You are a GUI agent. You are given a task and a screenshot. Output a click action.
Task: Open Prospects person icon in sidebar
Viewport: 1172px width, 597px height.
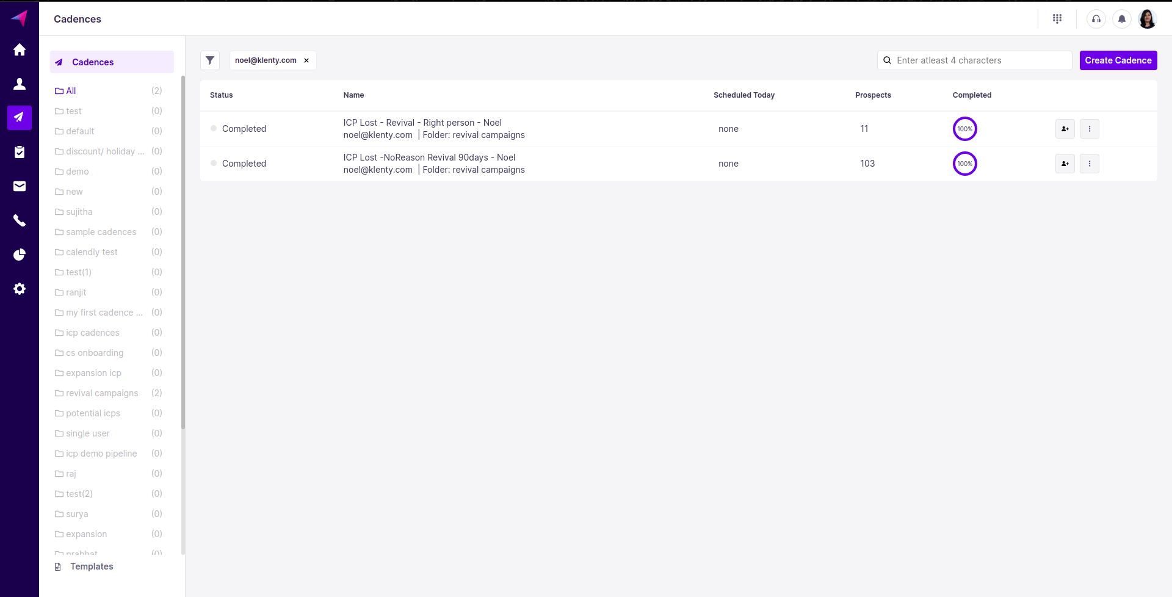(20, 84)
